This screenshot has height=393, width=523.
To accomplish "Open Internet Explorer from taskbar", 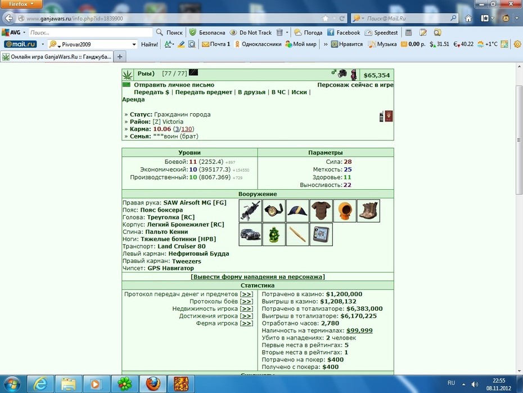I will point(40,384).
